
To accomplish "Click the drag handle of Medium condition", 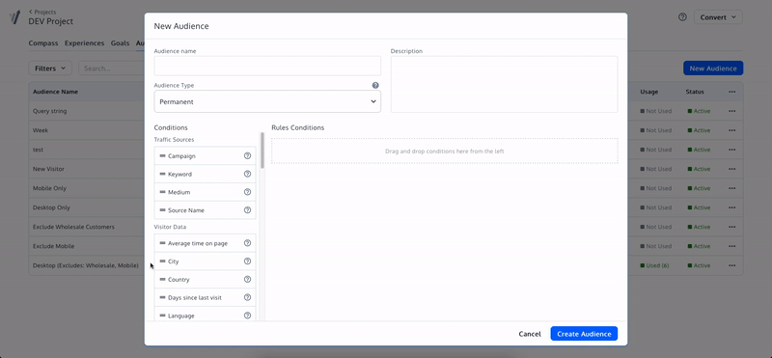I will point(162,192).
